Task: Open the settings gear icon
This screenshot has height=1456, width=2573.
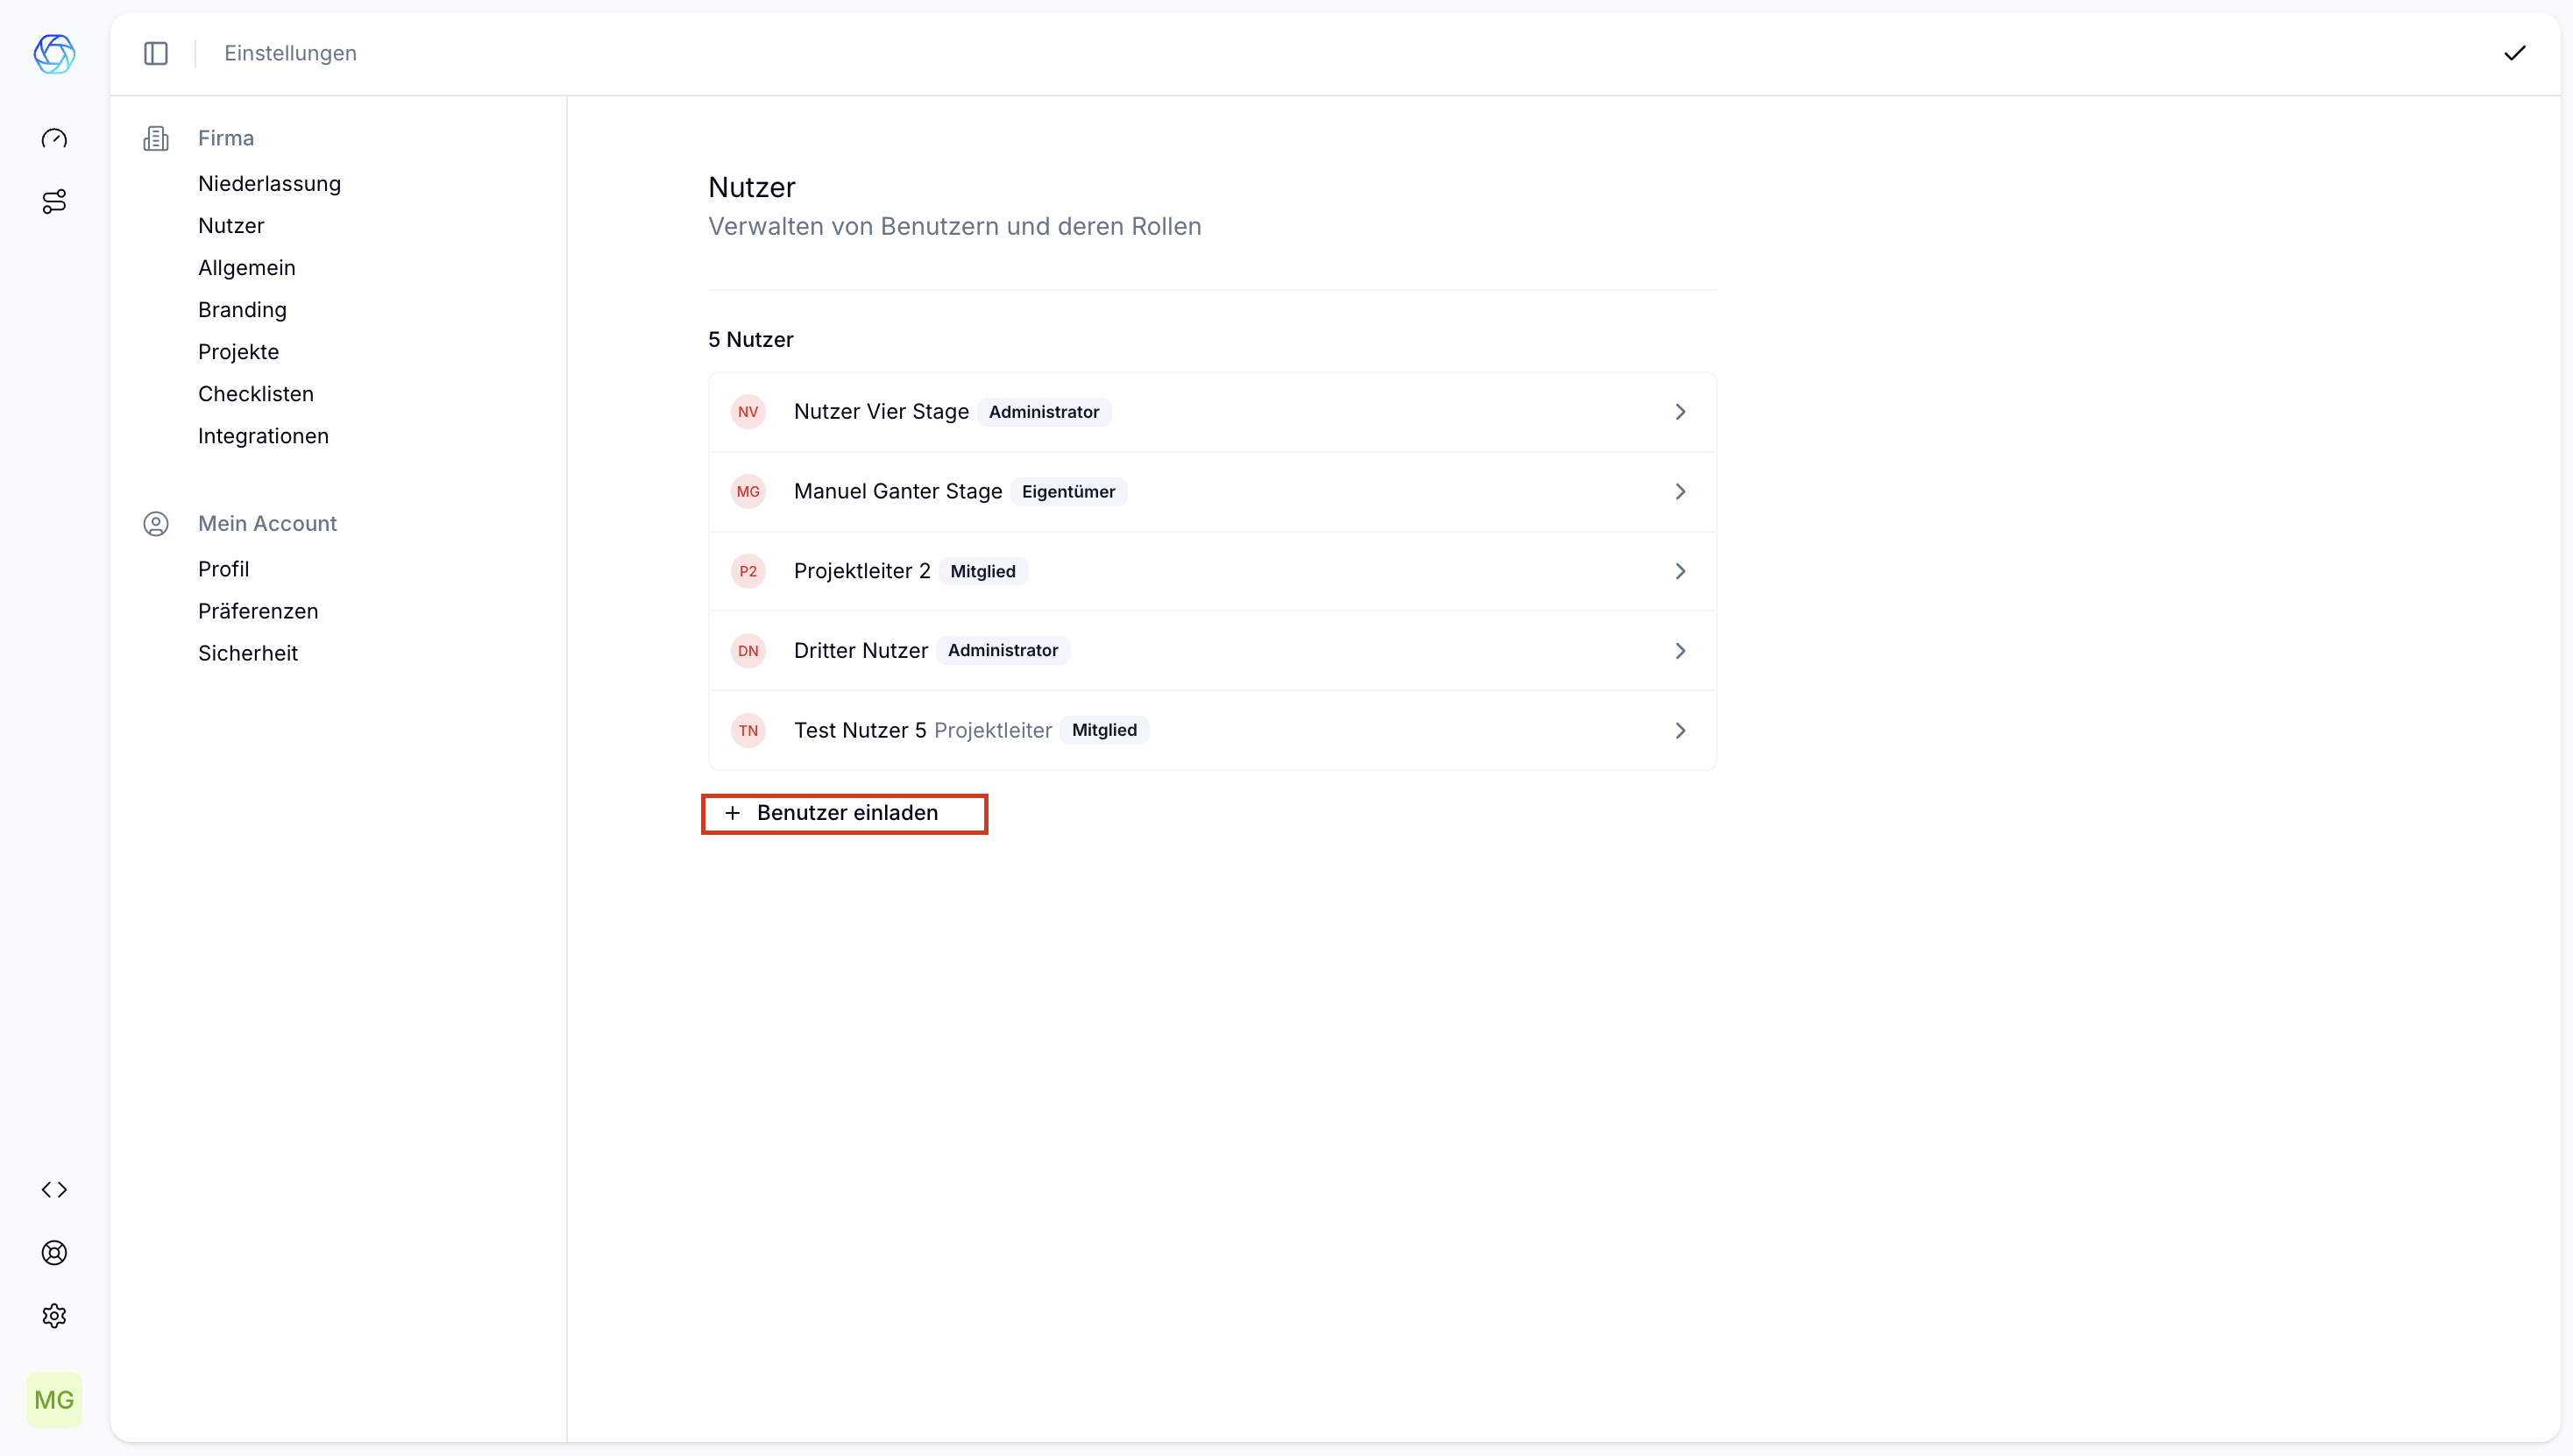Action: click(54, 1315)
